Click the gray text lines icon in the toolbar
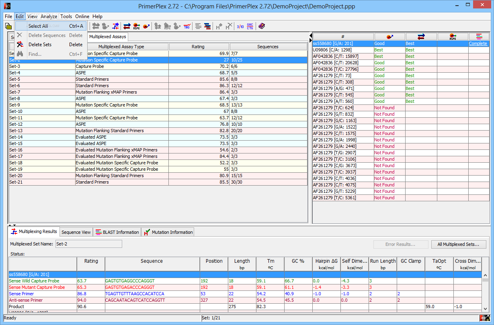Image resolution: width=494 pixels, height=325 pixels. coord(198,26)
